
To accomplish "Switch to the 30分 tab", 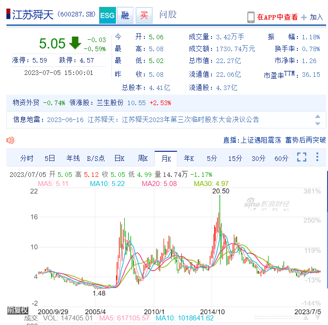I will click(x=259, y=158).
